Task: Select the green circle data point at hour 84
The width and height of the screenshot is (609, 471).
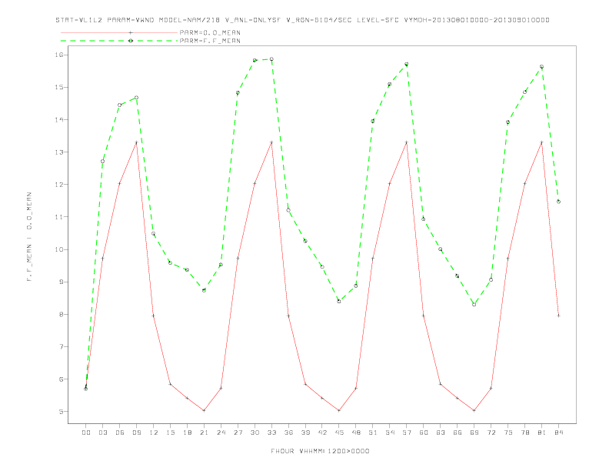Action: click(x=558, y=202)
